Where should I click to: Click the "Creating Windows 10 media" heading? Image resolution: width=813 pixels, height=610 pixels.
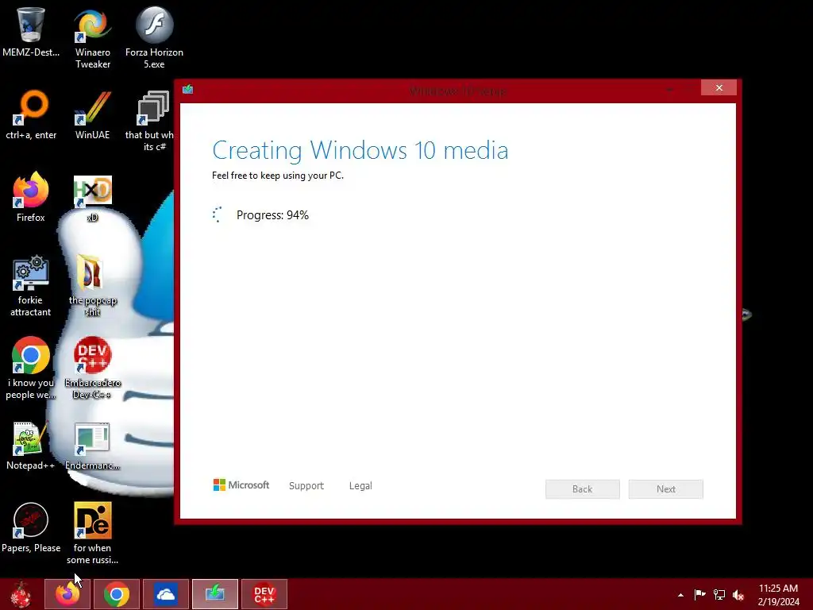[360, 150]
